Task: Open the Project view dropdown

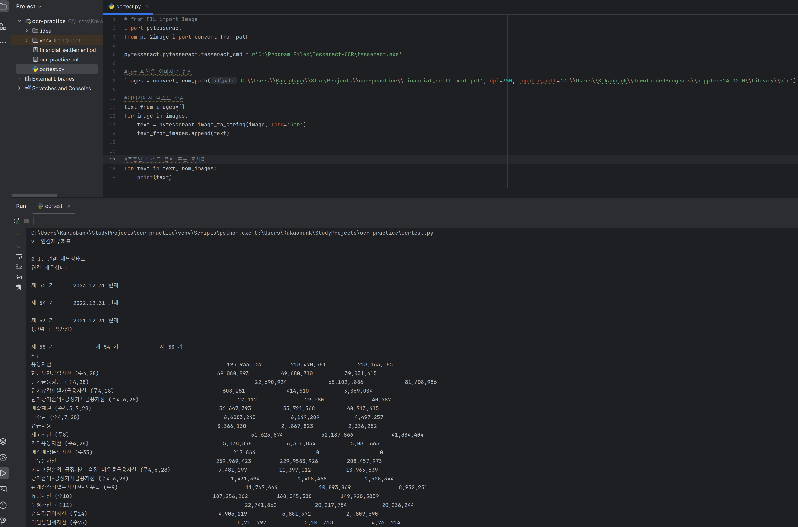Action: tap(29, 6)
